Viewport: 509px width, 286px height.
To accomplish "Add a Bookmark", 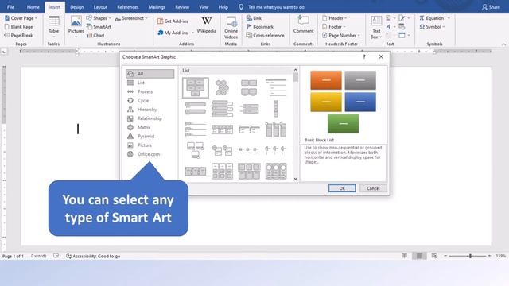I will click(x=260, y=26).
